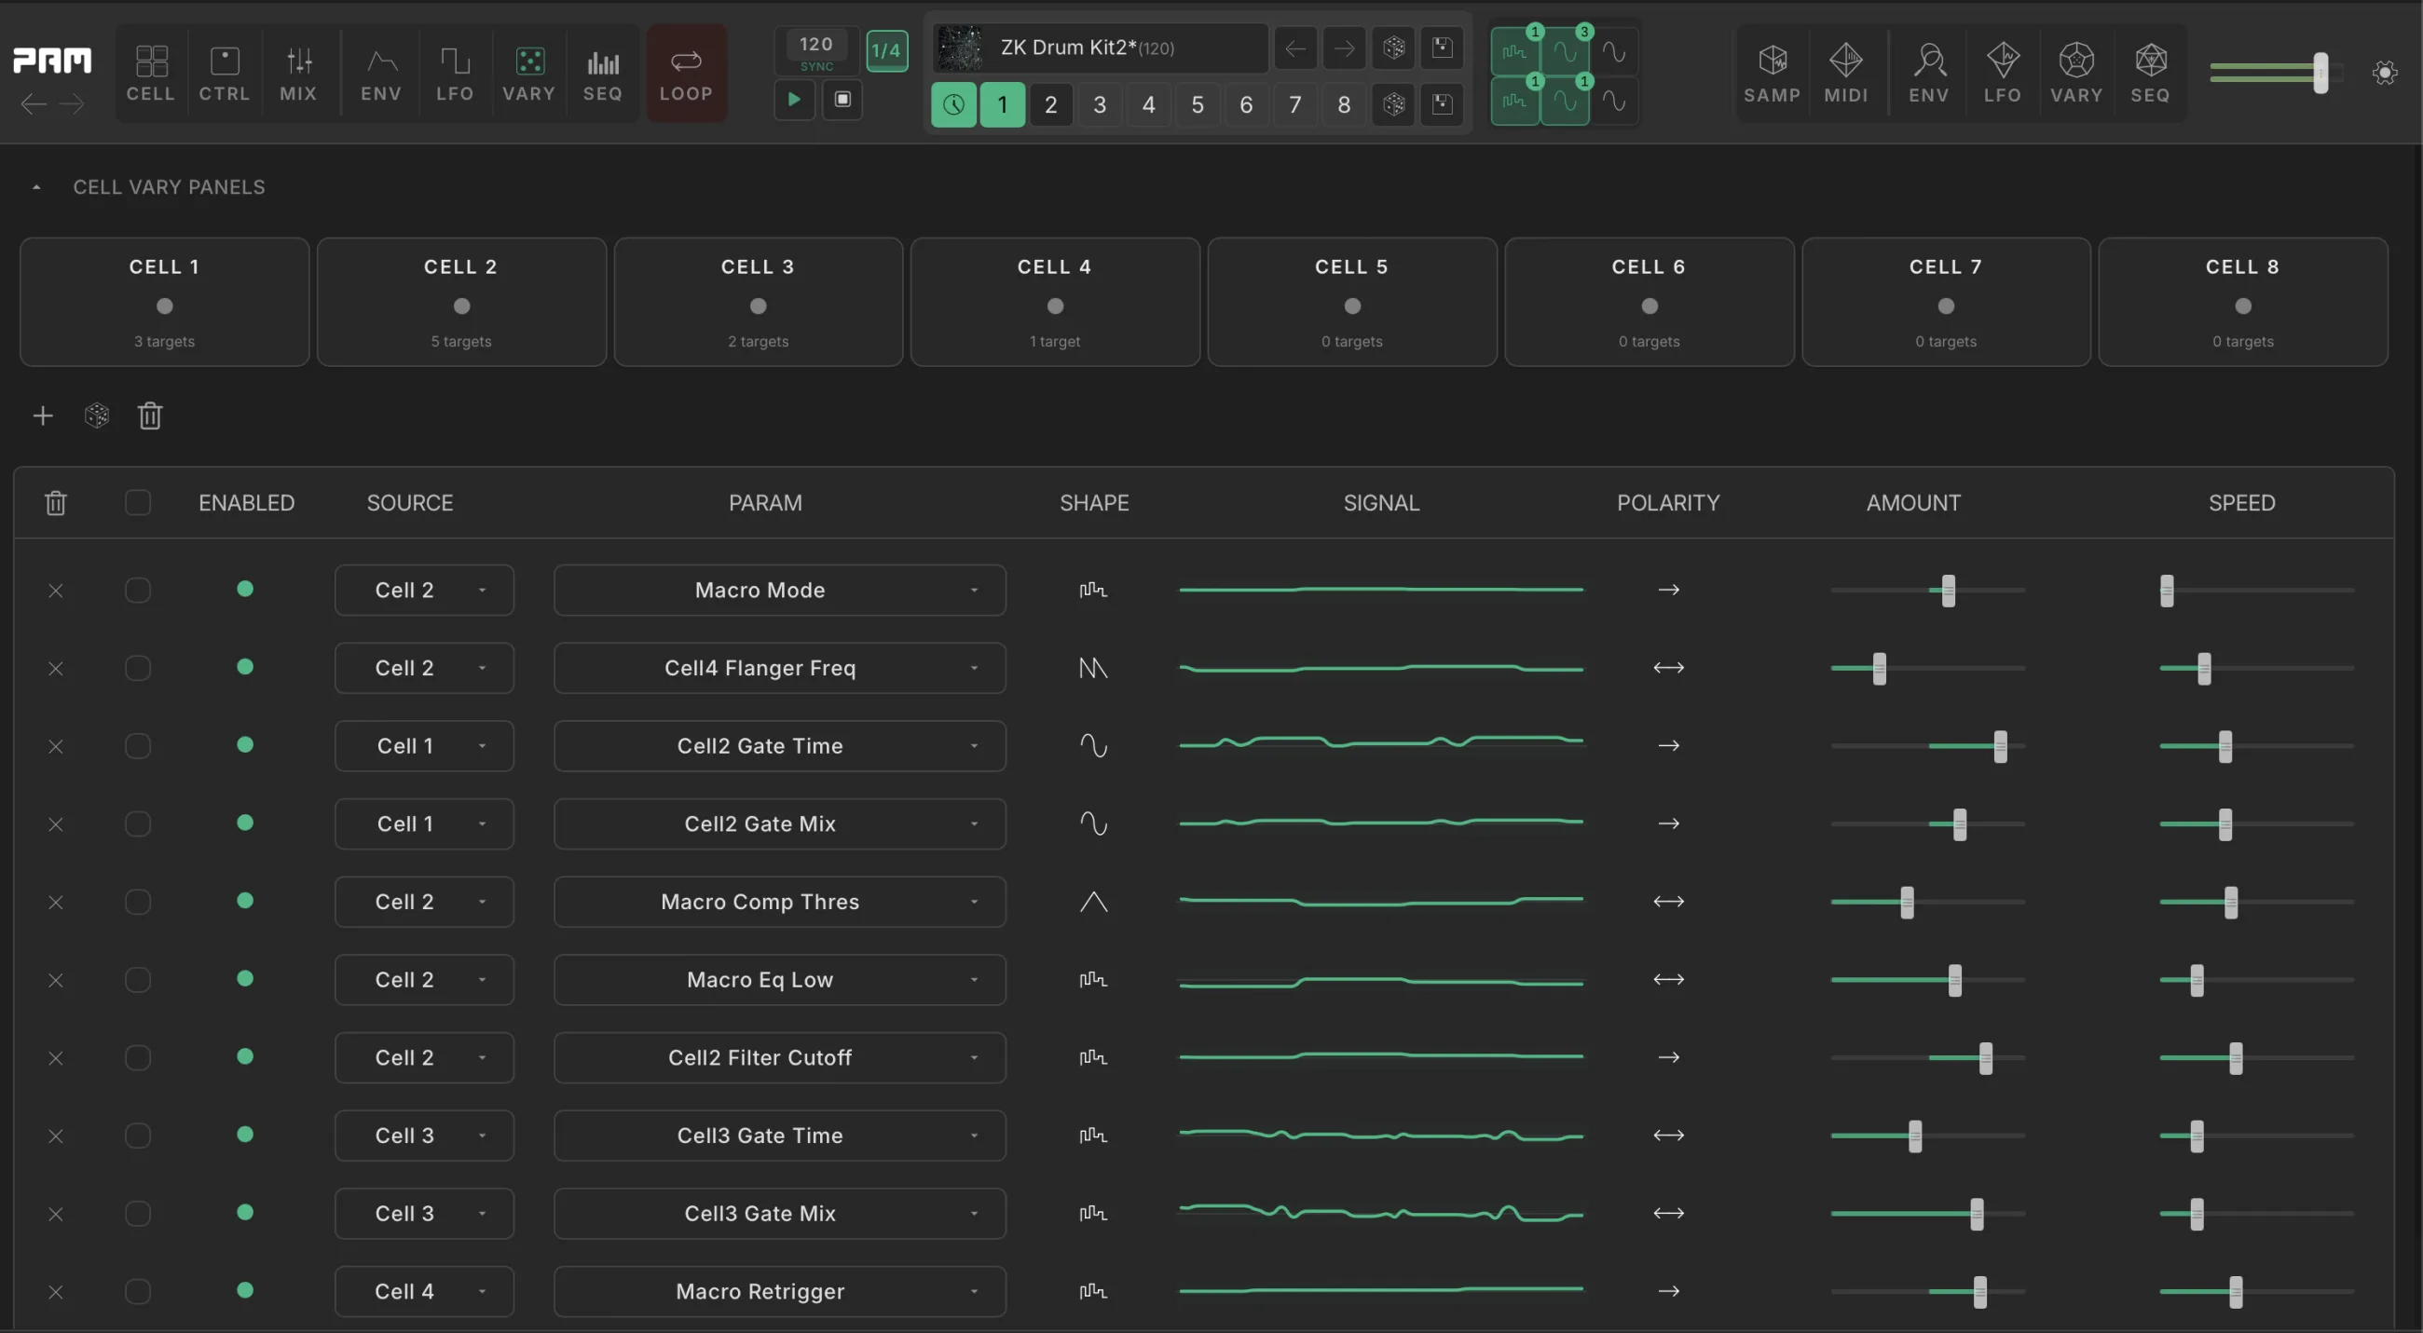This screenshot has height=1333, width=2423.
Task: Open the MIDI section icon
Action: (x=1845, y=74)
